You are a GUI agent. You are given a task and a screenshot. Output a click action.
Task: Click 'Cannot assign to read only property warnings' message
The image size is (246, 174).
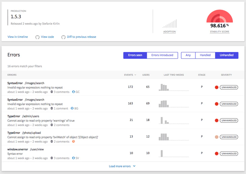(41, 121)
